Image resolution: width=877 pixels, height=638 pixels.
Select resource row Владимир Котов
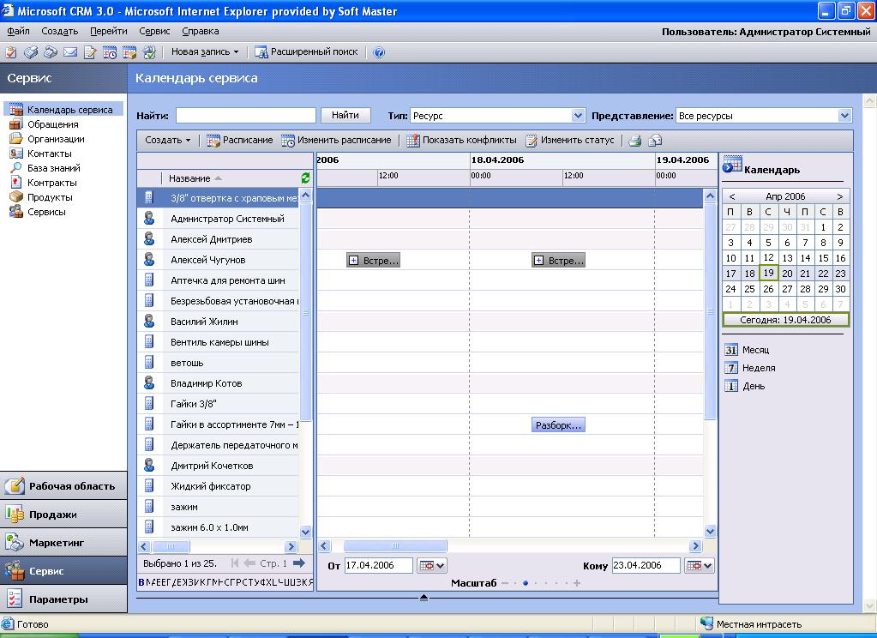[x=218, y=383]
